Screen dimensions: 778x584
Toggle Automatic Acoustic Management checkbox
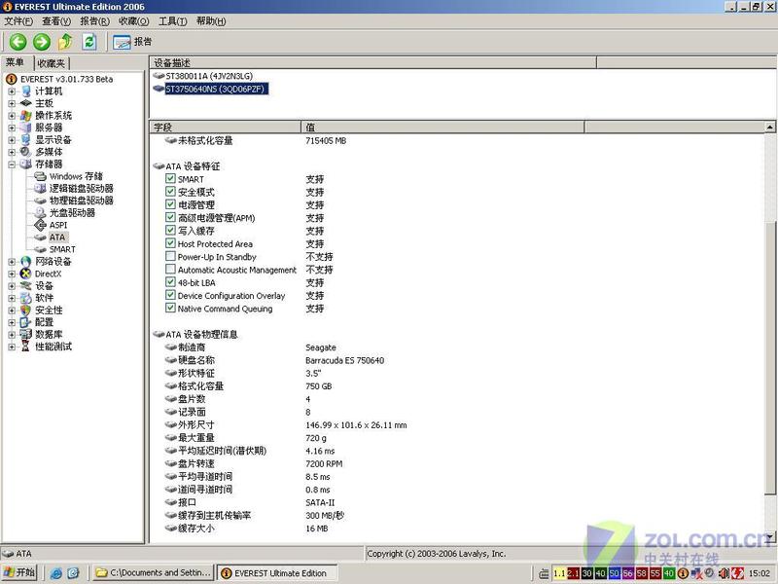coord(171,269)
